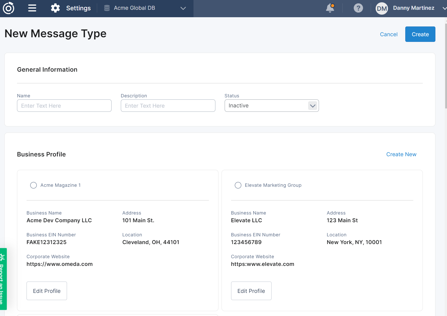
Task: Click the Settings label in header
Action: 78,8
